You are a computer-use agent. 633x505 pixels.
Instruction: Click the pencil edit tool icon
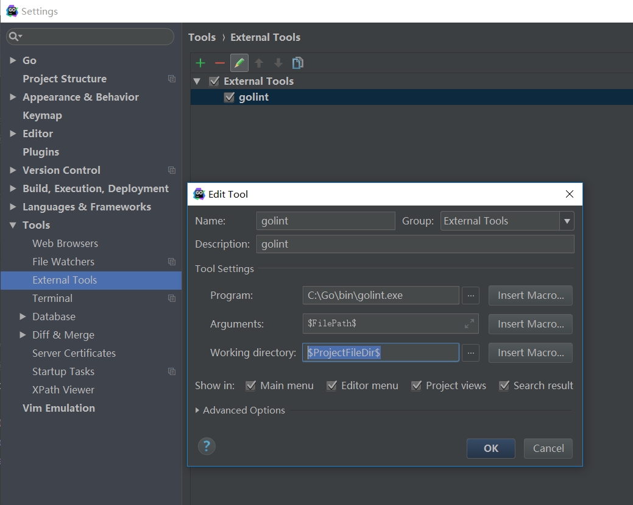pos(239,63)
